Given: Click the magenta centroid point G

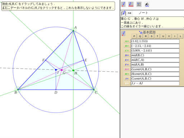Looking at the screenshot, I should click(61, 70).
